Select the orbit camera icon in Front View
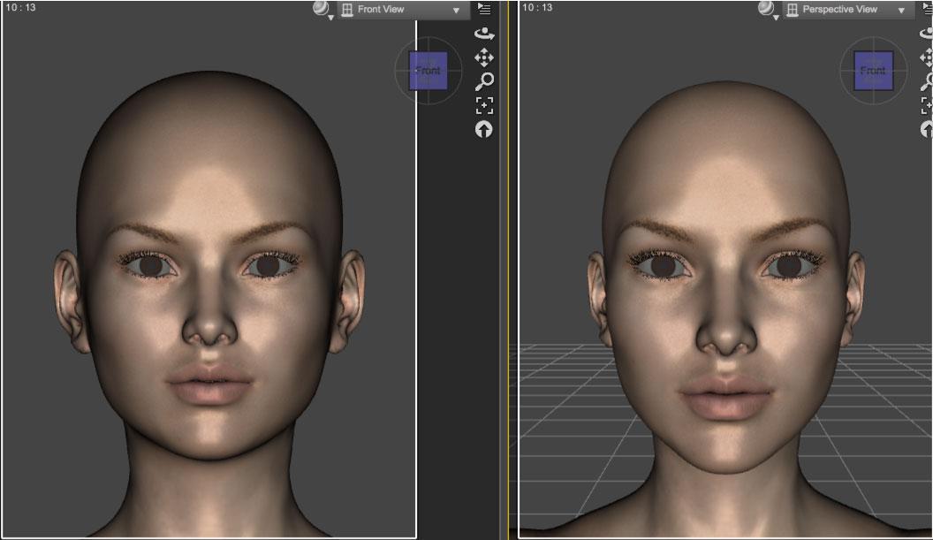This screenshot has width=933, height=540. (x=484, y=34)
